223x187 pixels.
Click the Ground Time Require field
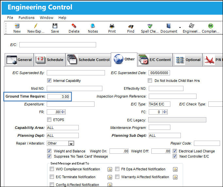point(58,96)
